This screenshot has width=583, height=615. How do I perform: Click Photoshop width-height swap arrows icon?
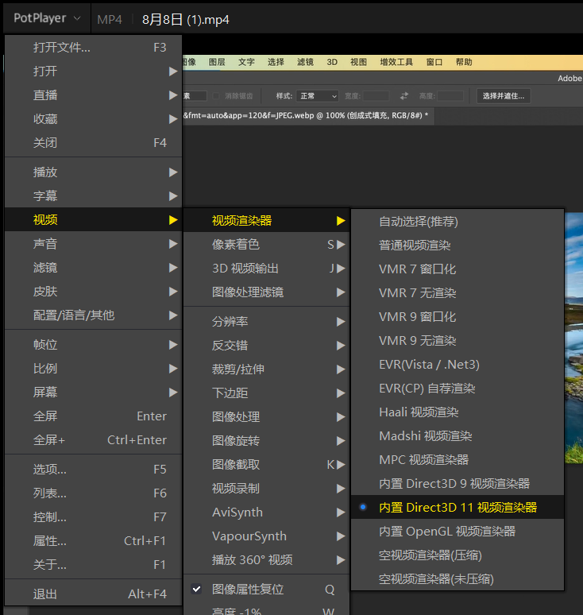404,96
